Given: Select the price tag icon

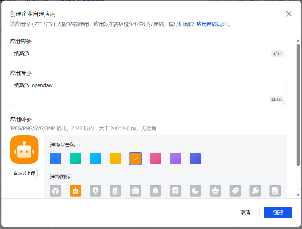Looking at the screenshot, I should tap(235, 191).
